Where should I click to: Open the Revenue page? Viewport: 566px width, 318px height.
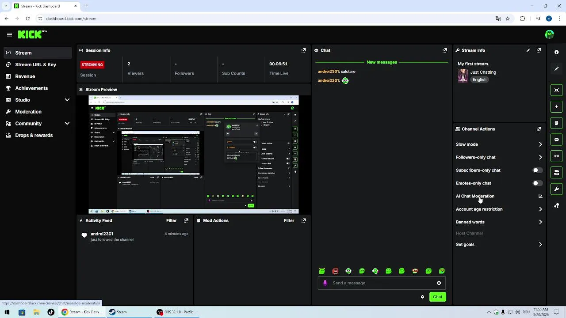(38, 76)
